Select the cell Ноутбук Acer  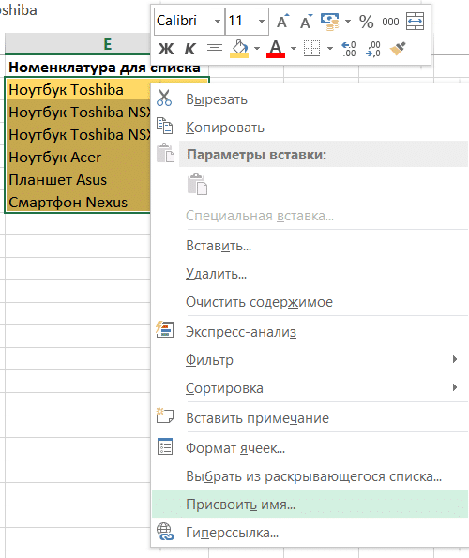(78, 157)
